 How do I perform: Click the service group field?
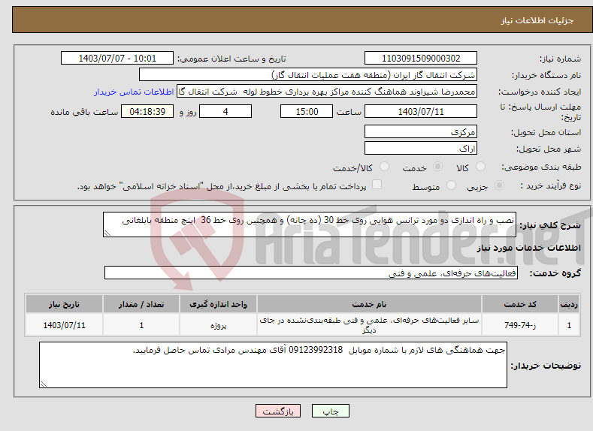pos(311,273)
